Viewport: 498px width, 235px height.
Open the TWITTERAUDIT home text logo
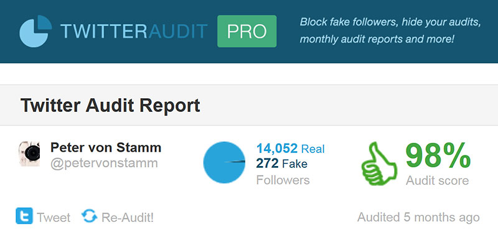134,32
